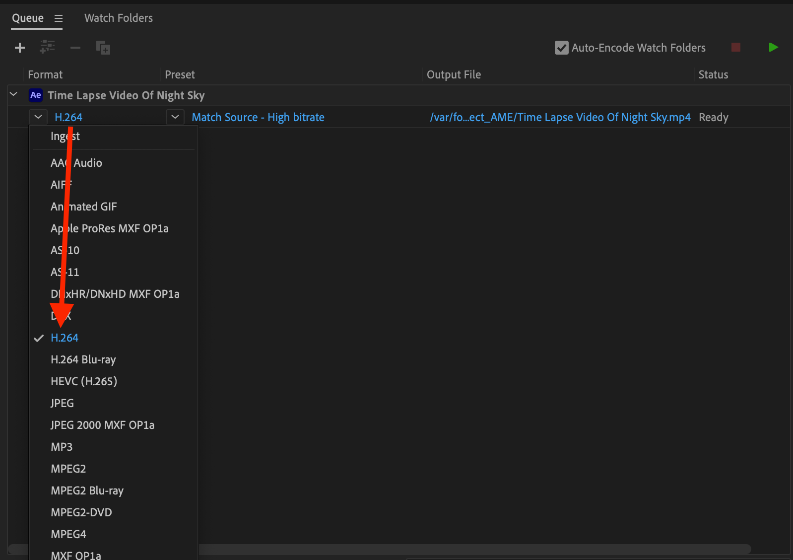Screen dimensions: 793x560
Task: Collapse the Time Lapse Video source row
Action: pos(14,94)
